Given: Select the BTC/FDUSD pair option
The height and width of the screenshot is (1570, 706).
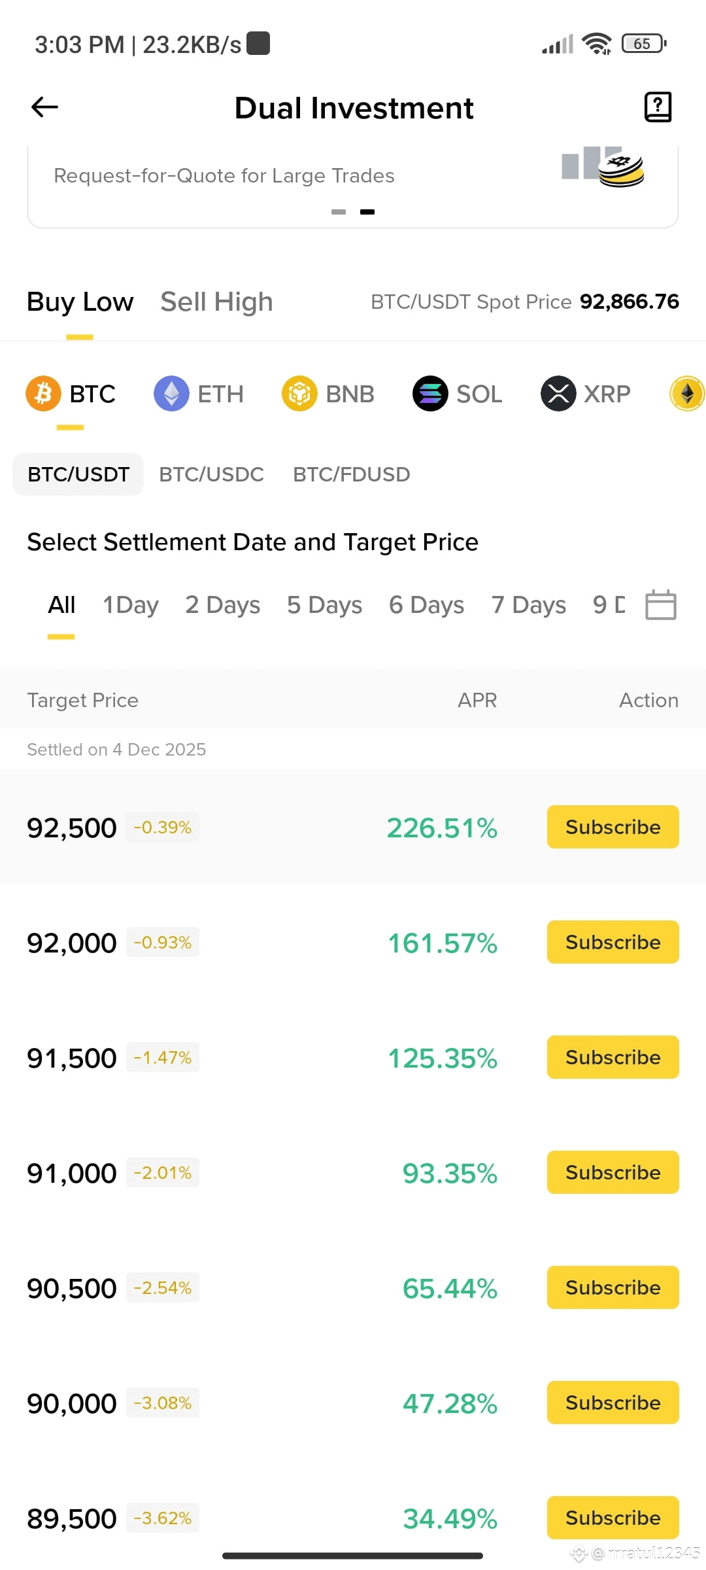Looking at the screenshot, I should pos(351,474).
